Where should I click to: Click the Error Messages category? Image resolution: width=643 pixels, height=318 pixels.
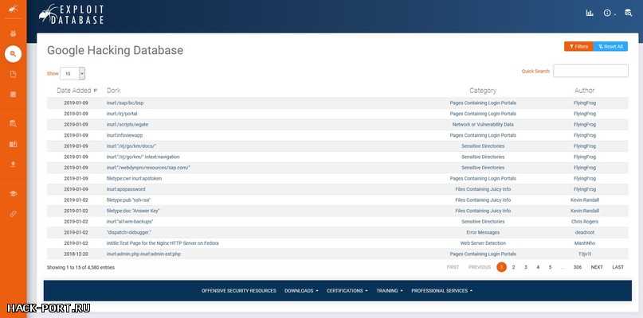coord(483,232)
